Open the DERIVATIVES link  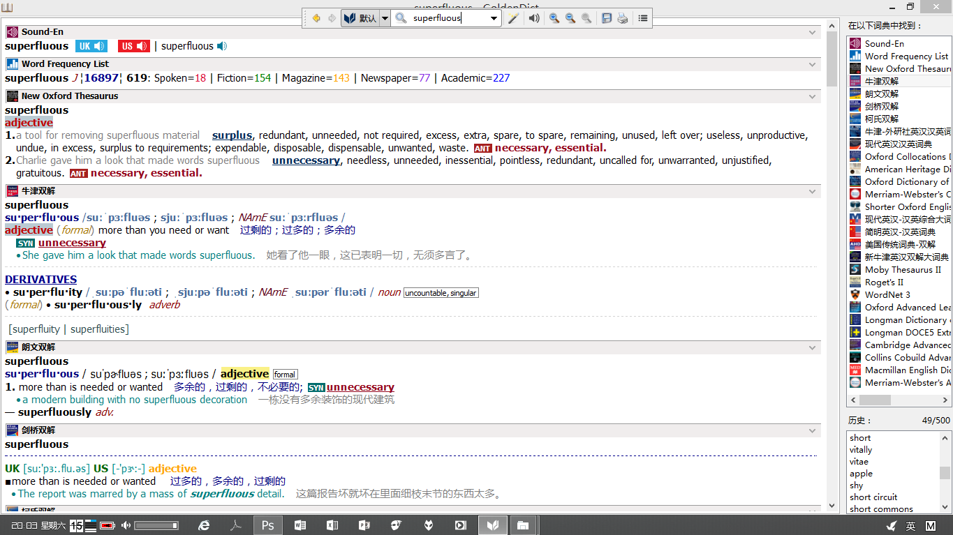tap(40, 279)
